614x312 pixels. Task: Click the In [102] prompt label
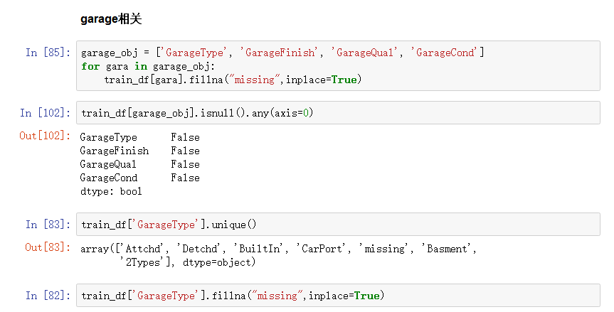pyautogui.click(x=46, y=113)
